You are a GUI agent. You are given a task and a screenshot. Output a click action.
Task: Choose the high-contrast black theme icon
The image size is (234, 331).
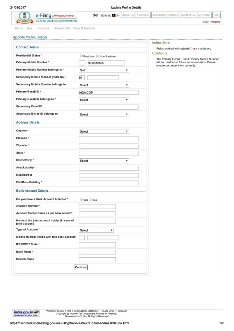coord(113,15)
